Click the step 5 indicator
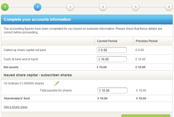Image resolution: width=174 pixels, height=117 pixels. (x=135, y=7)
